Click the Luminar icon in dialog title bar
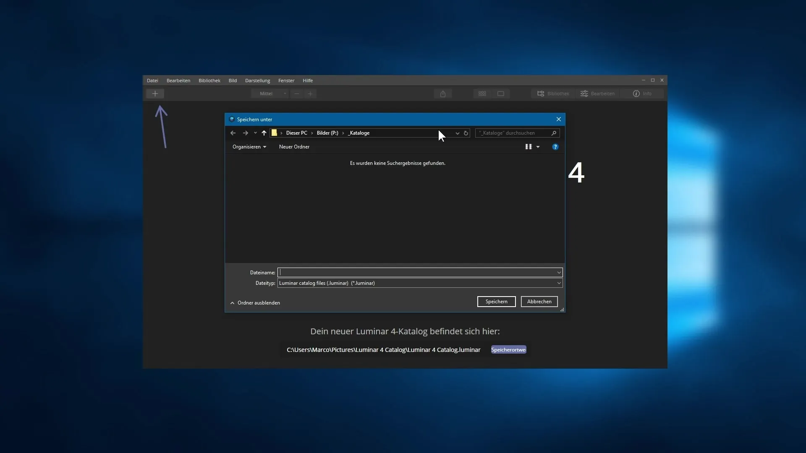The height and width of the screenshot is (453, 806). 232,120
